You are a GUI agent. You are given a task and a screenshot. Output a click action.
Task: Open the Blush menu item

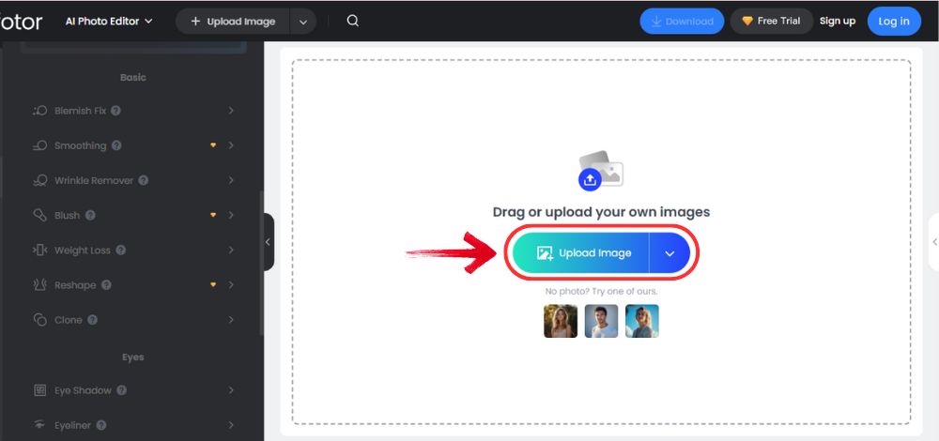[x=67, y=215]
